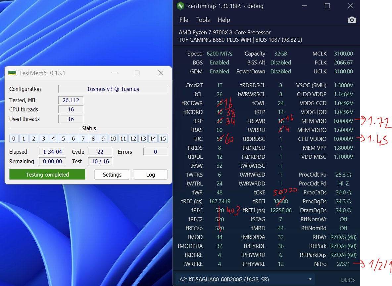
Task: Click the tRAS value 60
Action: pyautogui.click(x=220, y=130)
